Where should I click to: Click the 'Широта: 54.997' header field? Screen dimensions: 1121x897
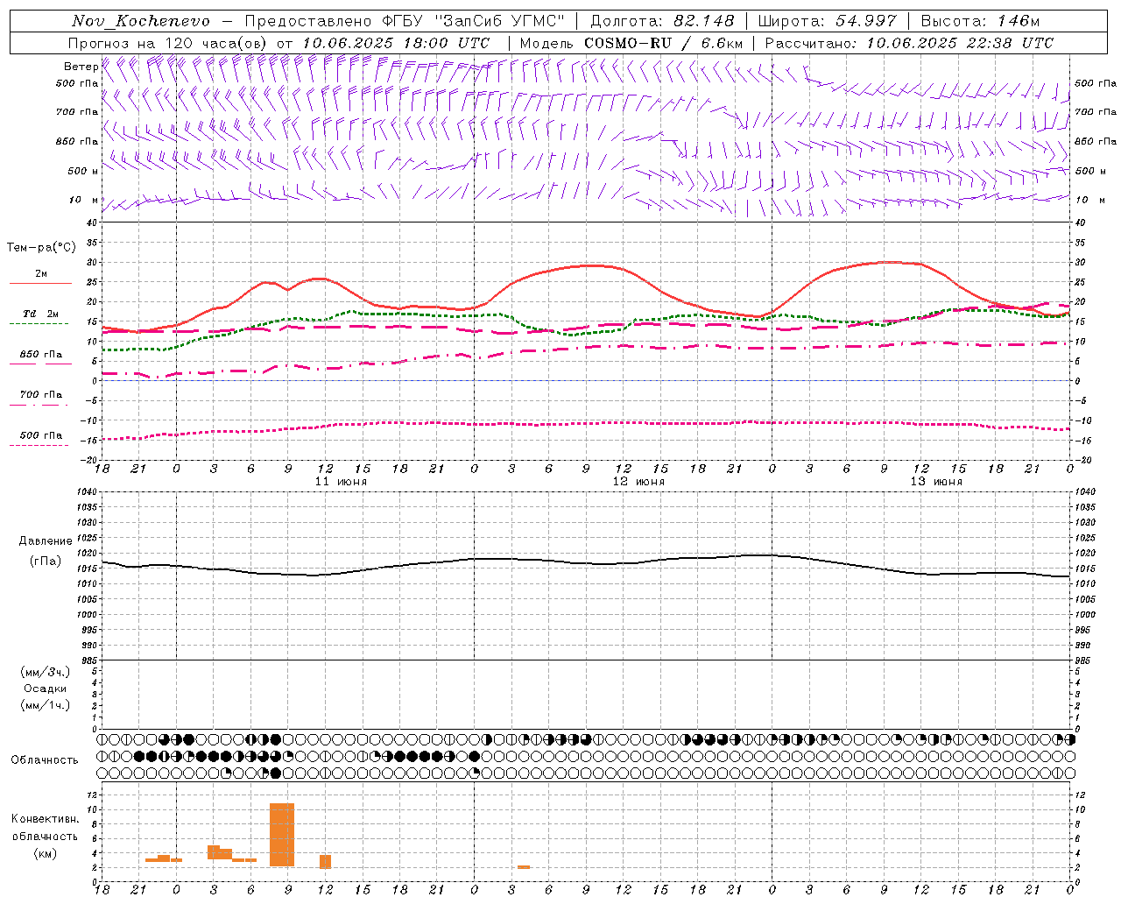[x=828, y=21]
